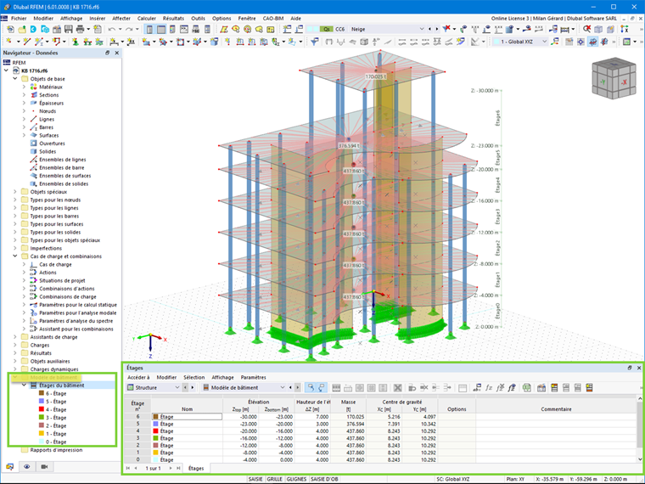Click next table arrow beside Modèle de bâtiment
The height and width of the screenshot is (484, 645).
tap(297, 388)
